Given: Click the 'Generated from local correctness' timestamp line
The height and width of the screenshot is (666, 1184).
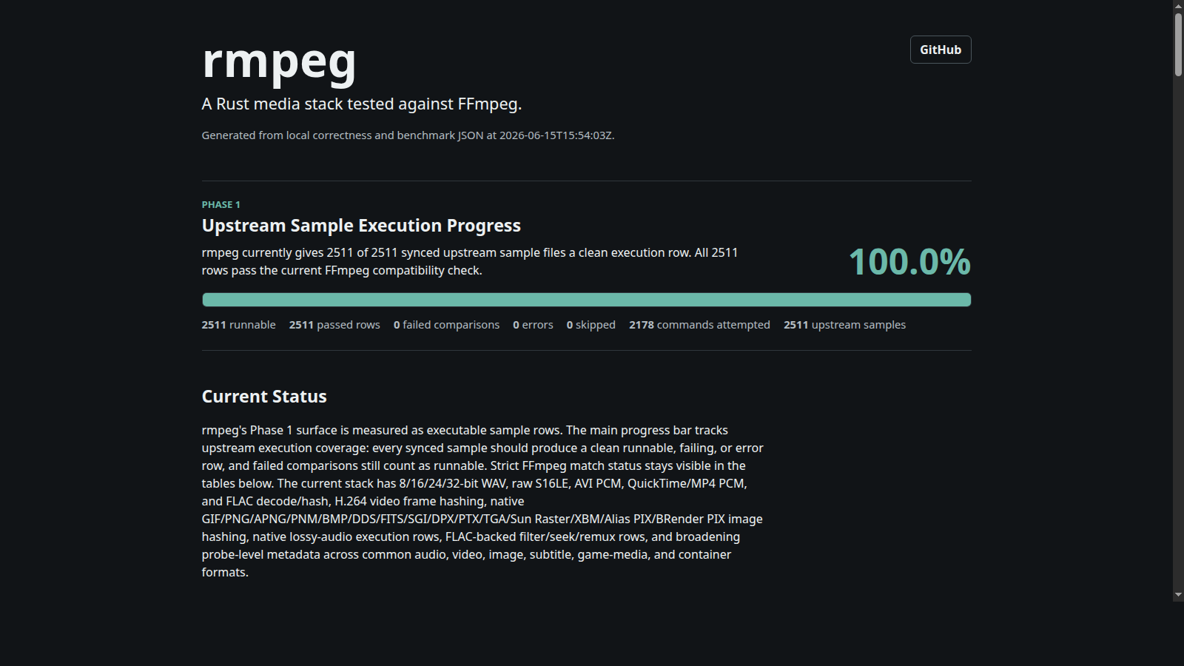Looking at the screenshot, I should coord(408,135).
